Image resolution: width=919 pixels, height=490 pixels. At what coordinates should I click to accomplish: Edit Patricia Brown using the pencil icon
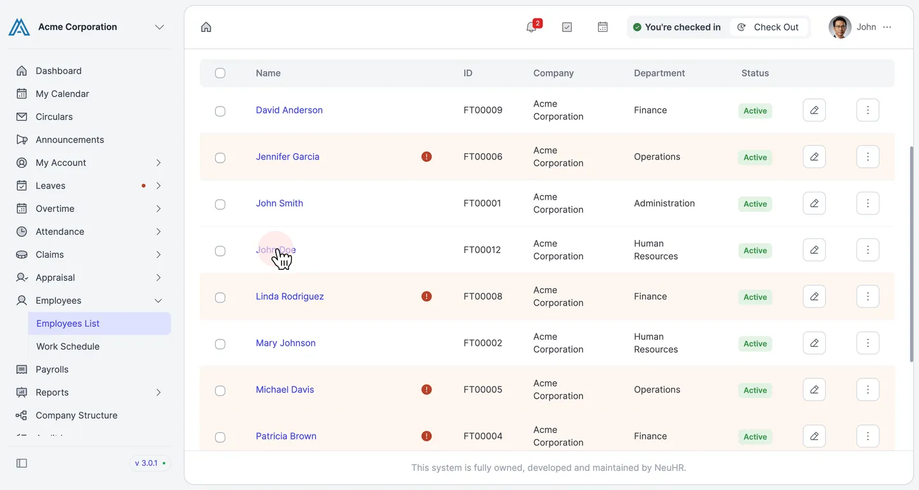point(814,436)
